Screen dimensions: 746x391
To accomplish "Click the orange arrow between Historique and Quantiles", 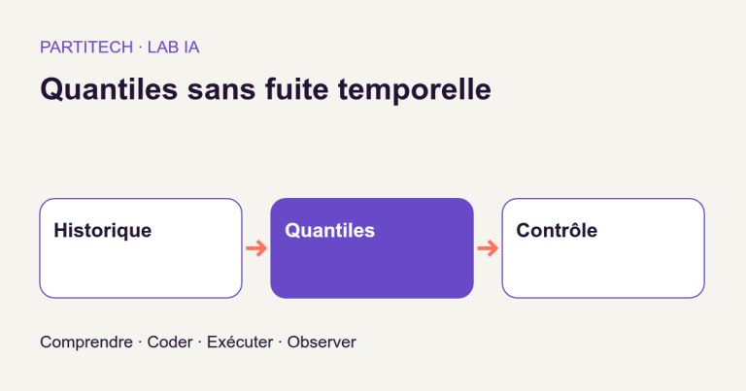I will (256, 248).
